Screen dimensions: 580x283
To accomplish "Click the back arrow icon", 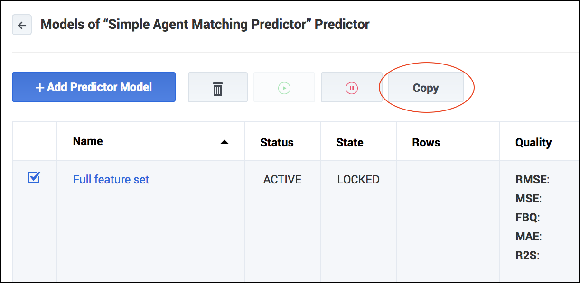I will tap(22, 25).
